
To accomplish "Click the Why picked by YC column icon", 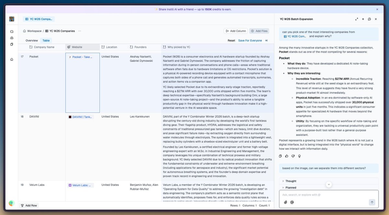I will point(165,47).
